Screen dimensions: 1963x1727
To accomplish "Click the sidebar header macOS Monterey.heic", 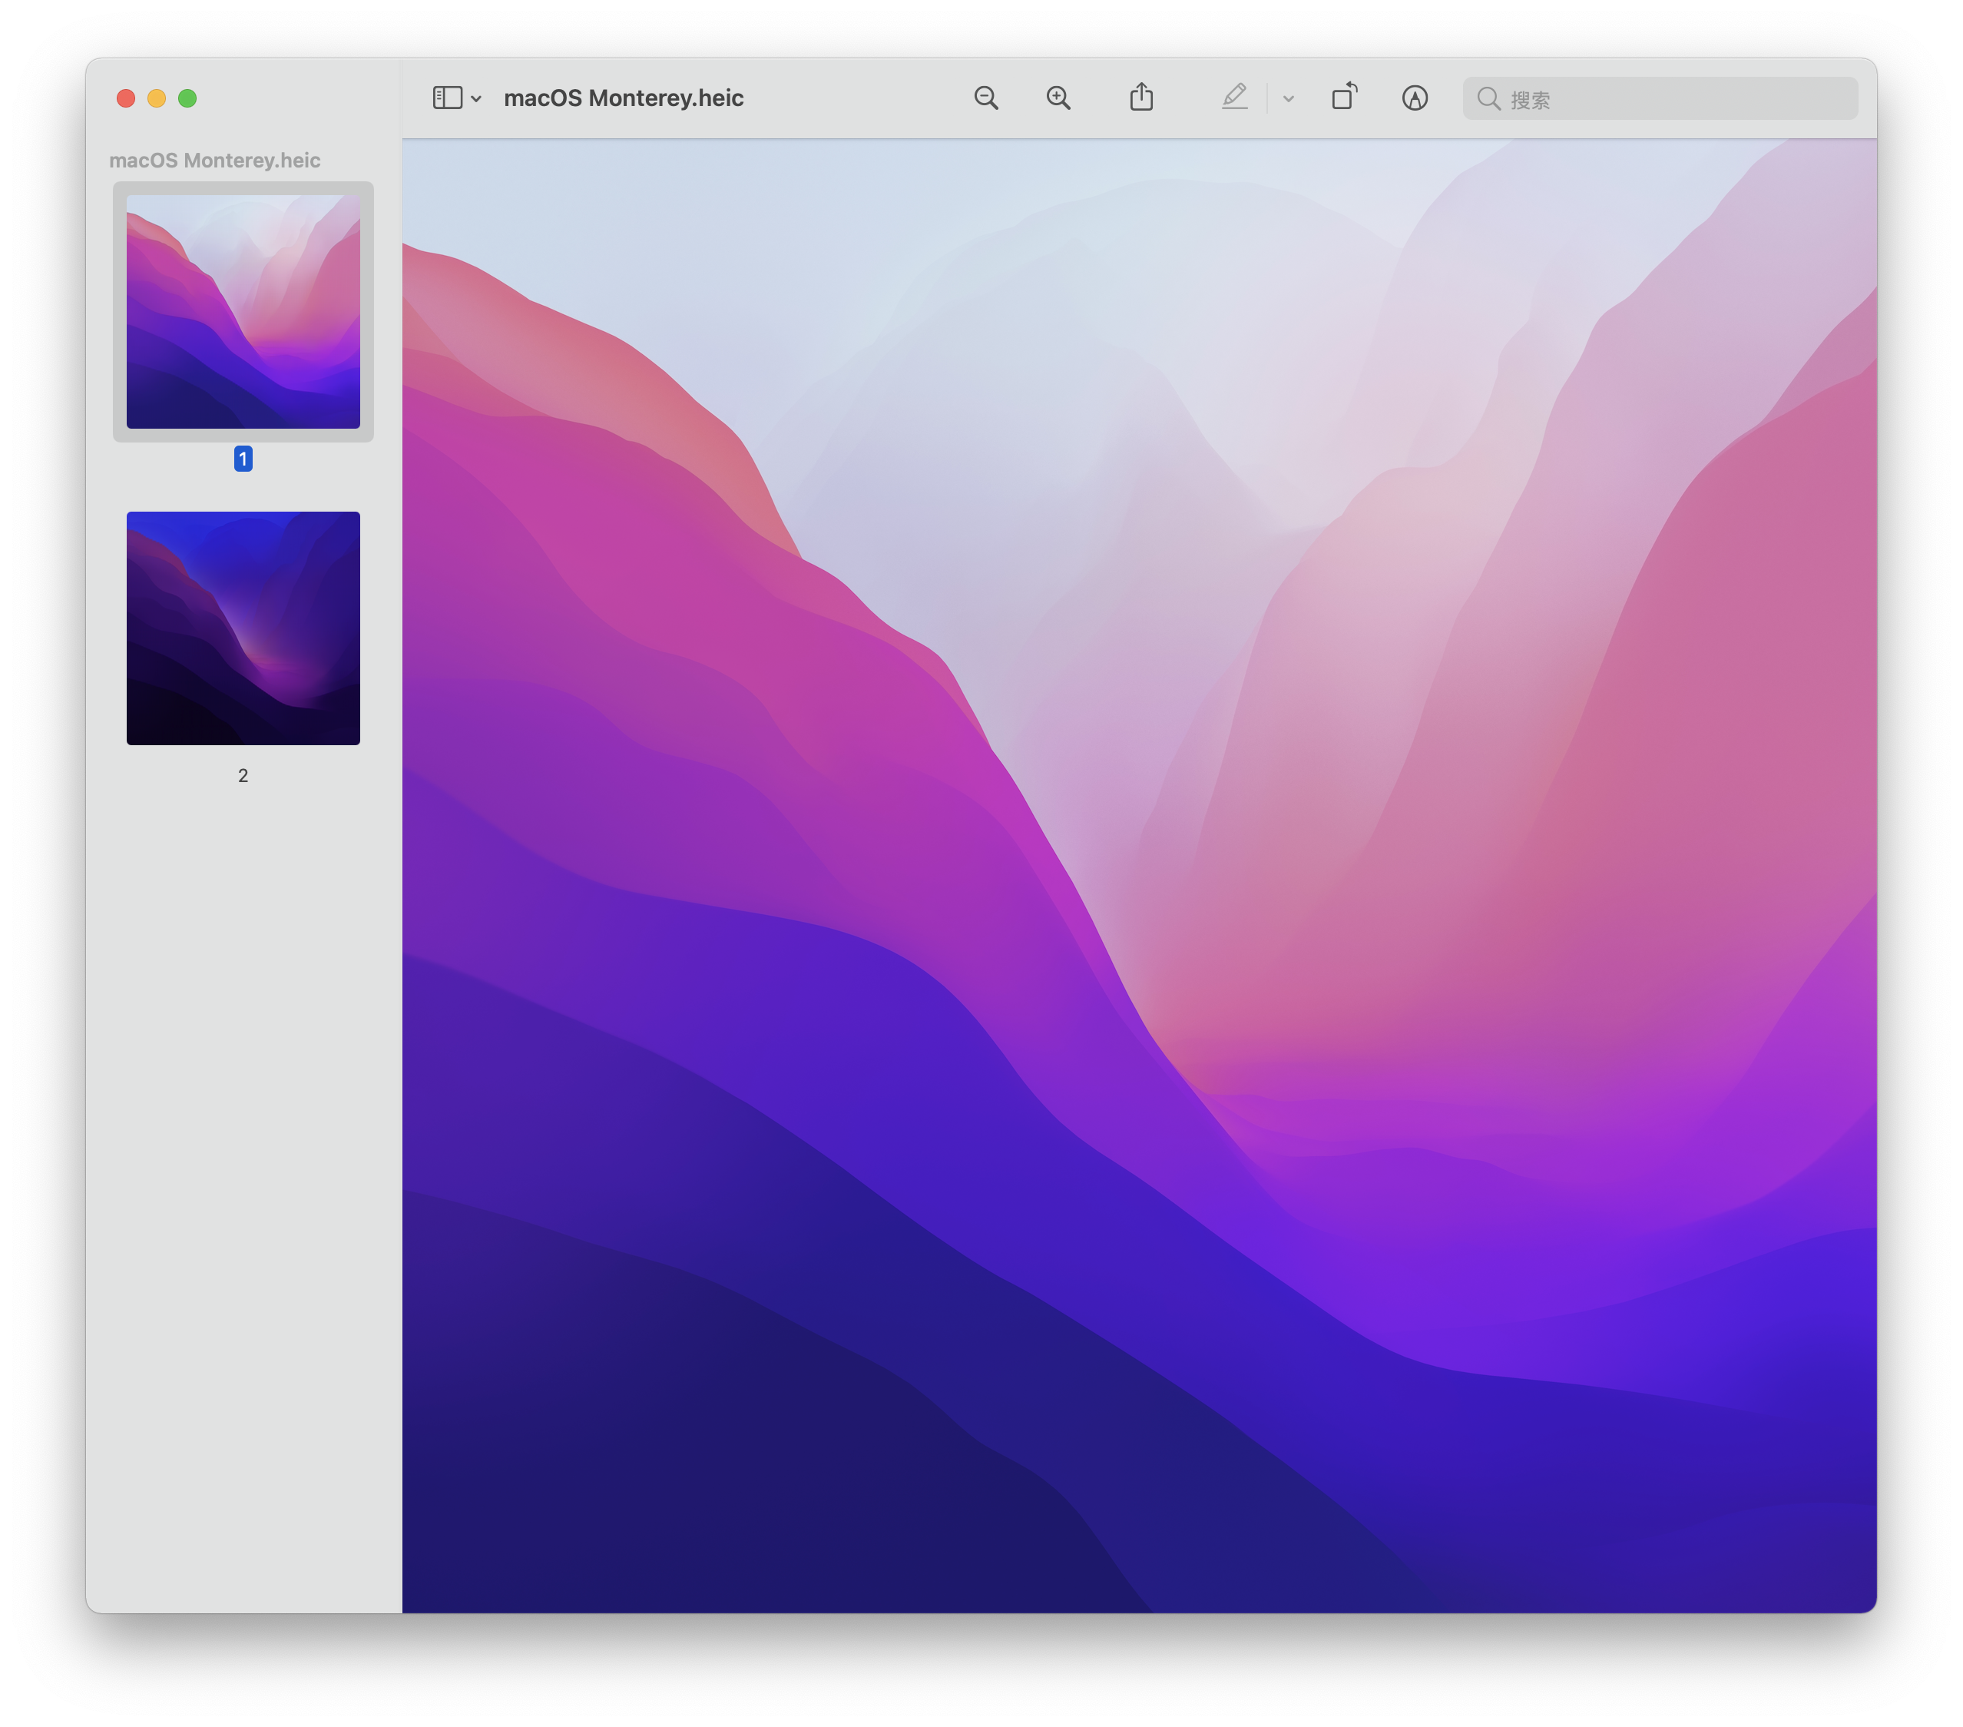I will pos(214,161).
